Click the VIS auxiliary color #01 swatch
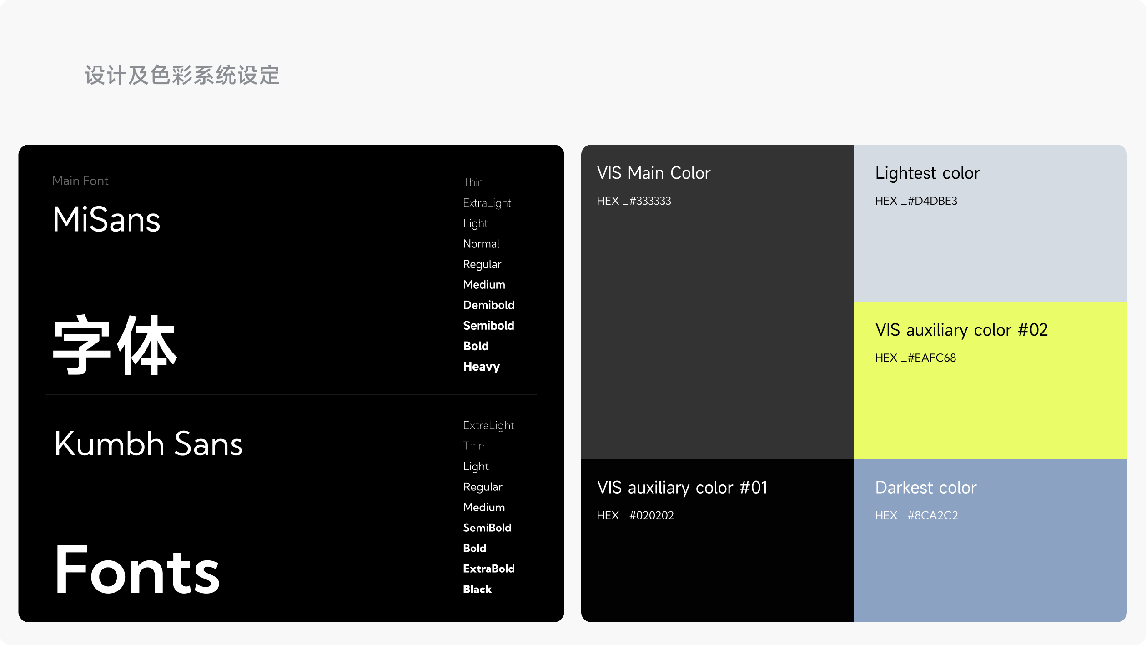Image resolution: width=1146 pixels, height=645 pixels. click(717, 569)
